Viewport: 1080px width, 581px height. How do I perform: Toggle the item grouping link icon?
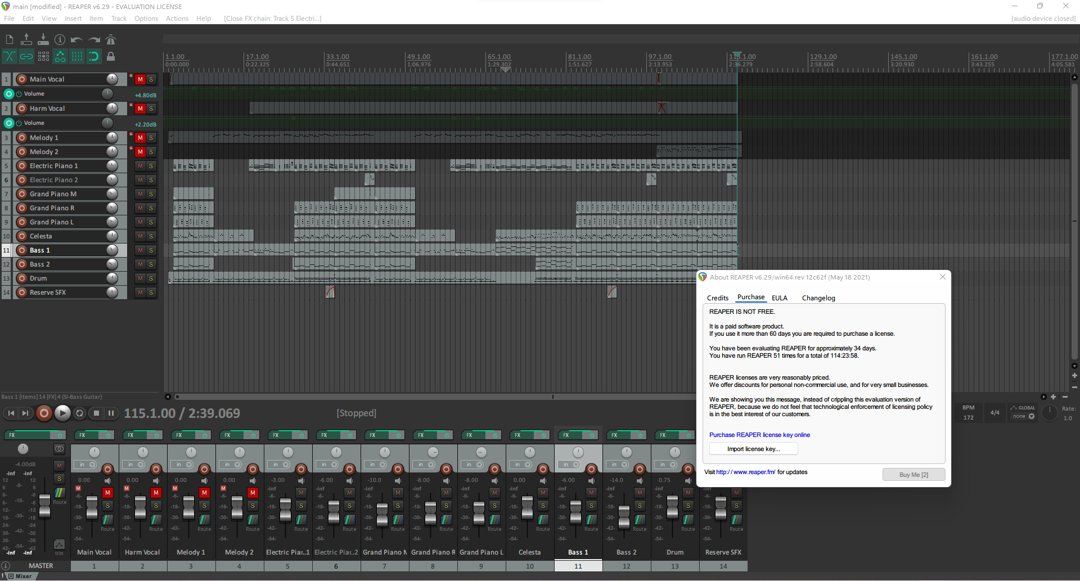pyautogui.click(x=26, y=56)
